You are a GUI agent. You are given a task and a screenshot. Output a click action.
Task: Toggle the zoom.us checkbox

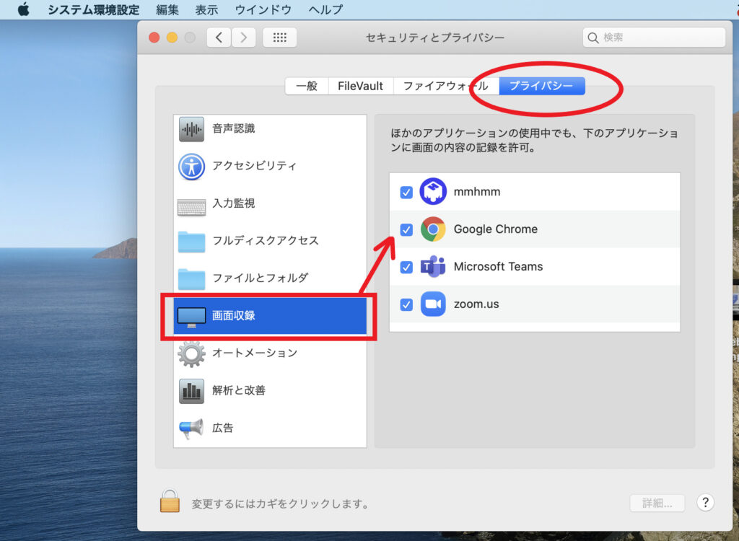(406, 304)
